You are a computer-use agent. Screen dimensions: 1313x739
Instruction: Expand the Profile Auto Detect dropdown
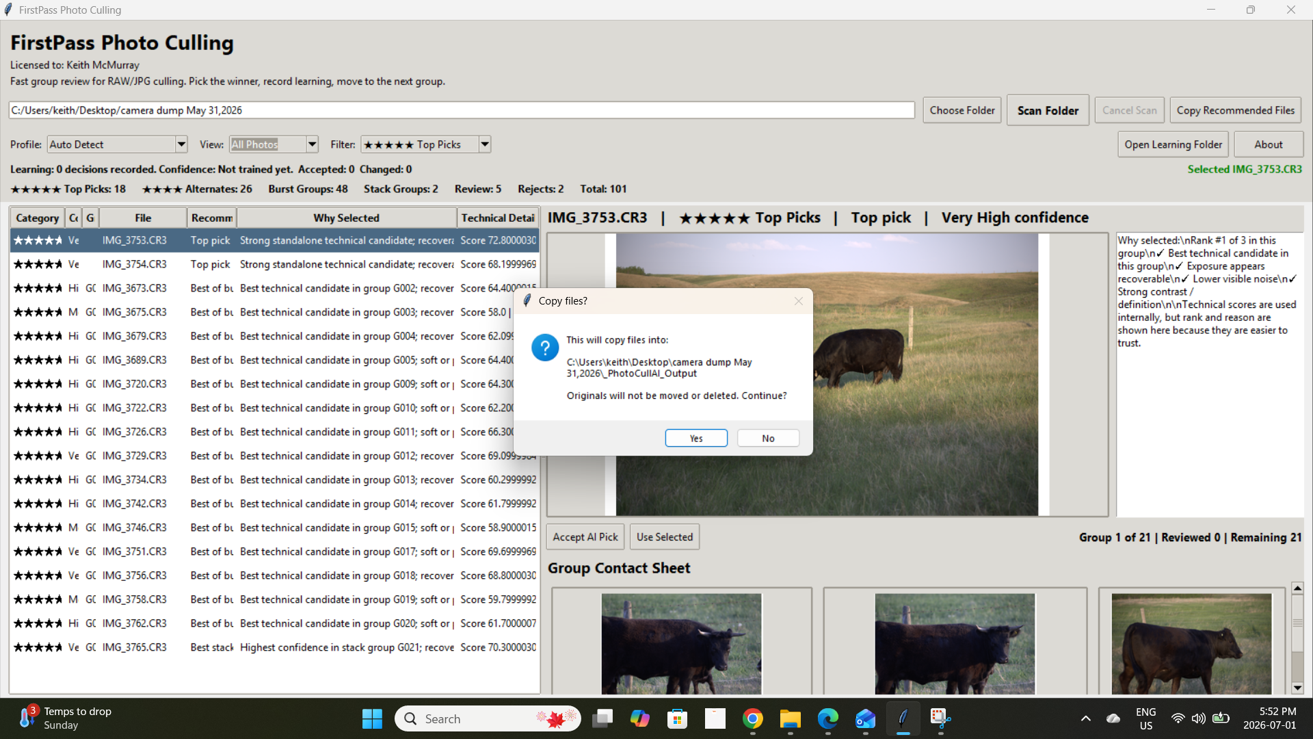click(x=181, y=144)
